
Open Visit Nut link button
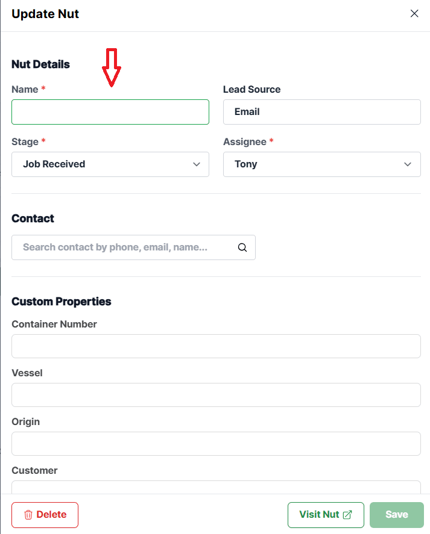tap(326, 515)
